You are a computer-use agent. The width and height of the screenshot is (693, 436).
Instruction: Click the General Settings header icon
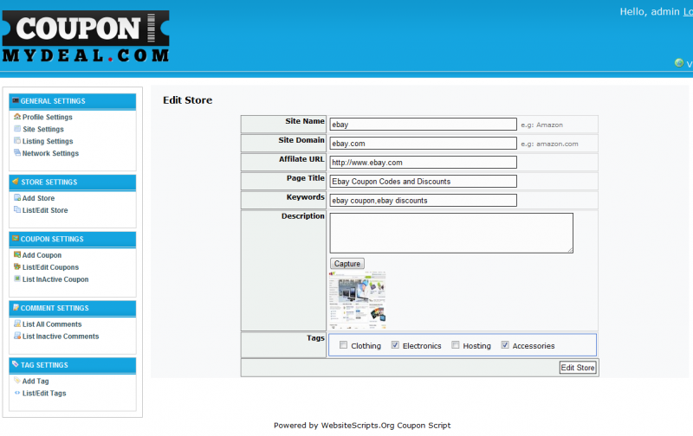(16, 100)
